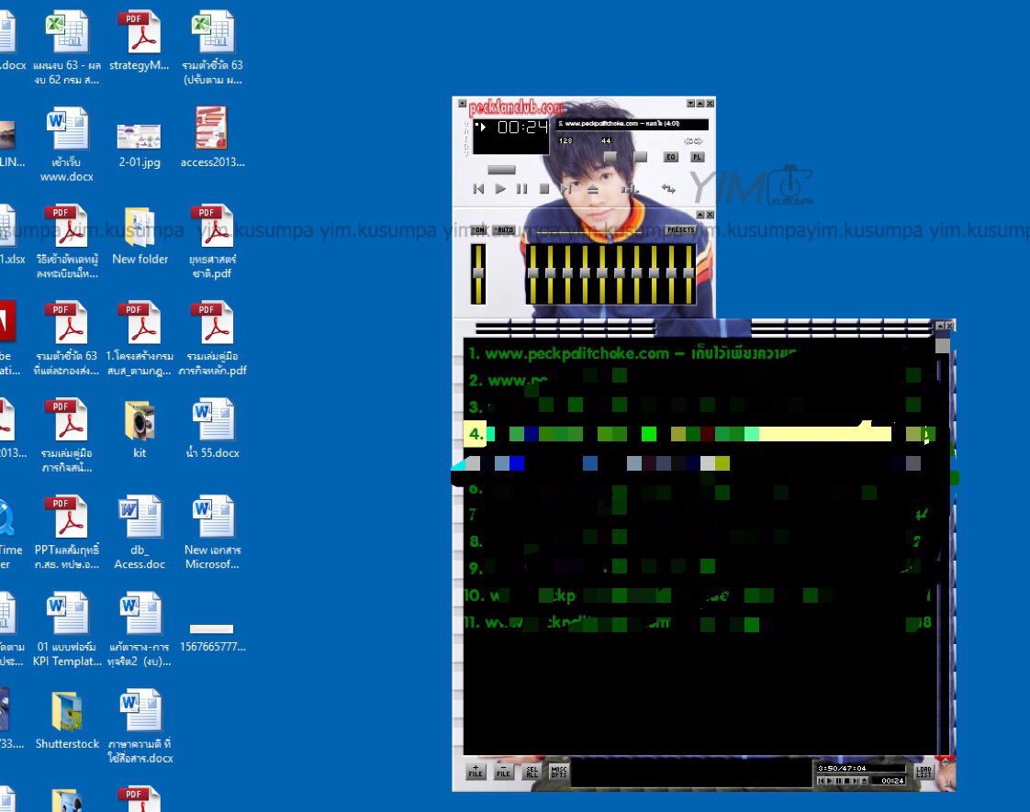This screenshot has width=1030, height=812.
Task: Select the kit folder icon
Action: 140,428
